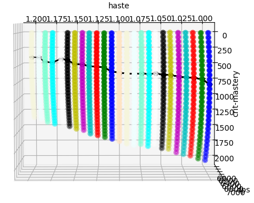Select the 1.075 haste tick label

coord(140,19)
